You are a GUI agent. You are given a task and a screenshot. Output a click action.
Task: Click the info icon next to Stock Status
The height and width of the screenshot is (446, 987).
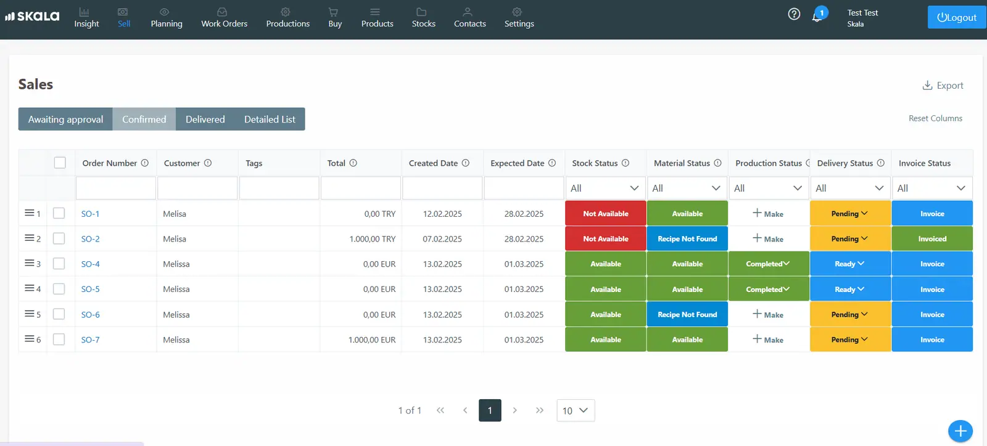[x=626, y=163]
